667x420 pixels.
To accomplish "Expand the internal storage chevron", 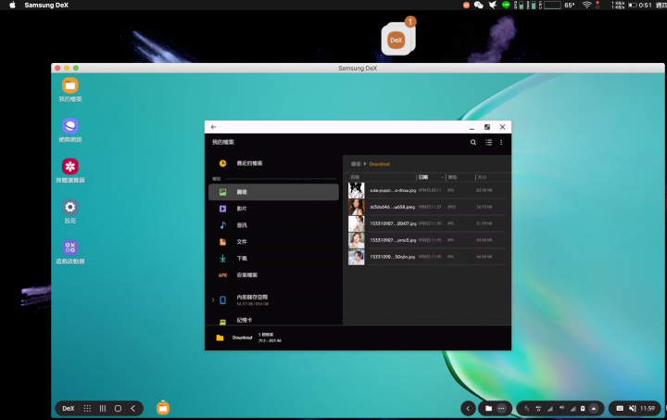I will click(x=213, y=299).
